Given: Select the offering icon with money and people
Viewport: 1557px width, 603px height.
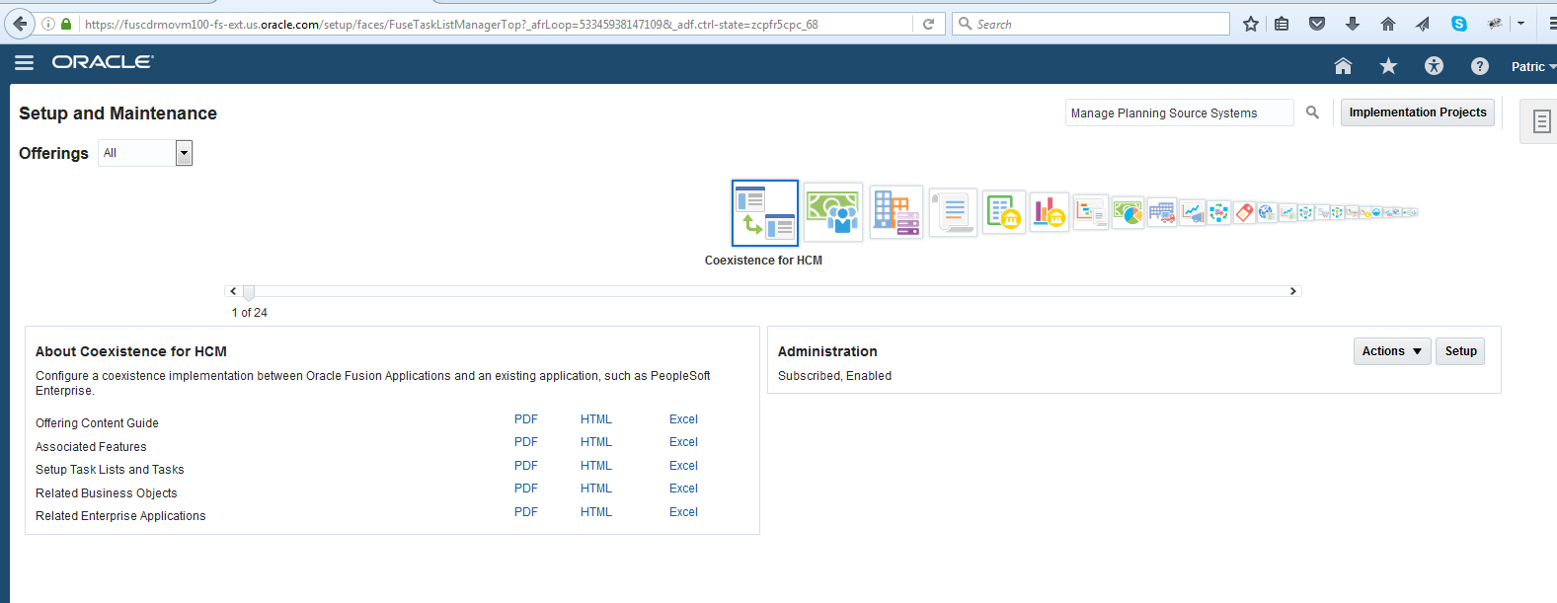Looking at the screenshot, I should pyautogui.click(x=833, y=212).
